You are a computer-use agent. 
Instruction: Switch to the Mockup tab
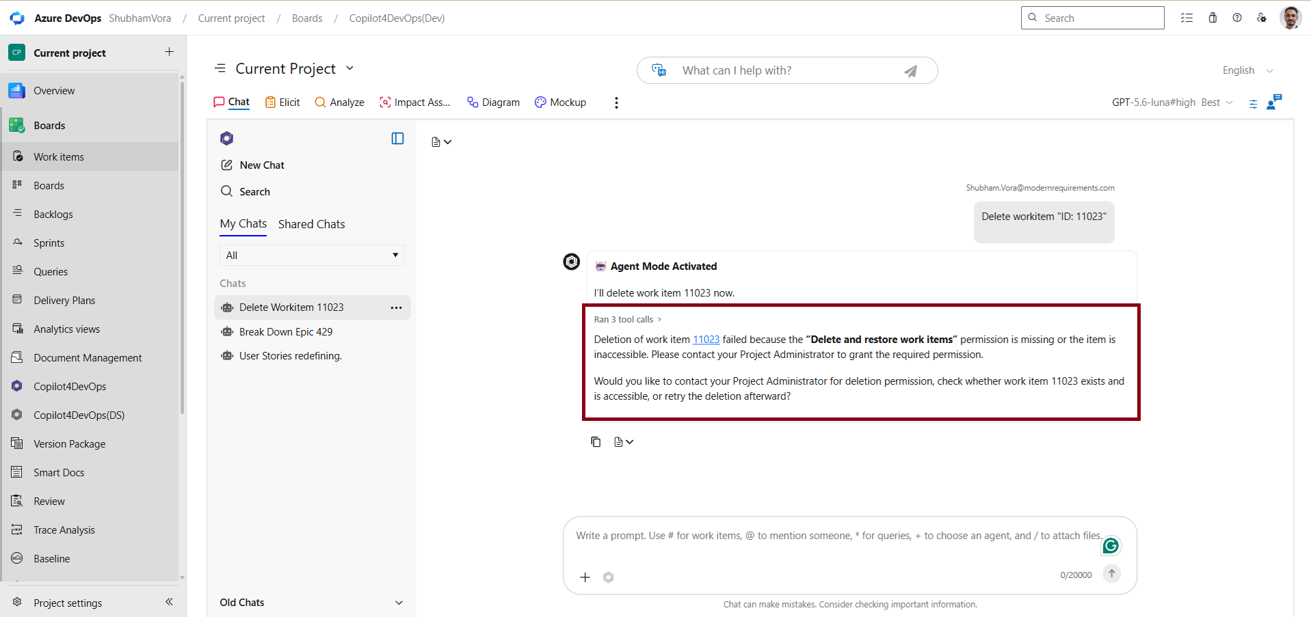(561, 102)
